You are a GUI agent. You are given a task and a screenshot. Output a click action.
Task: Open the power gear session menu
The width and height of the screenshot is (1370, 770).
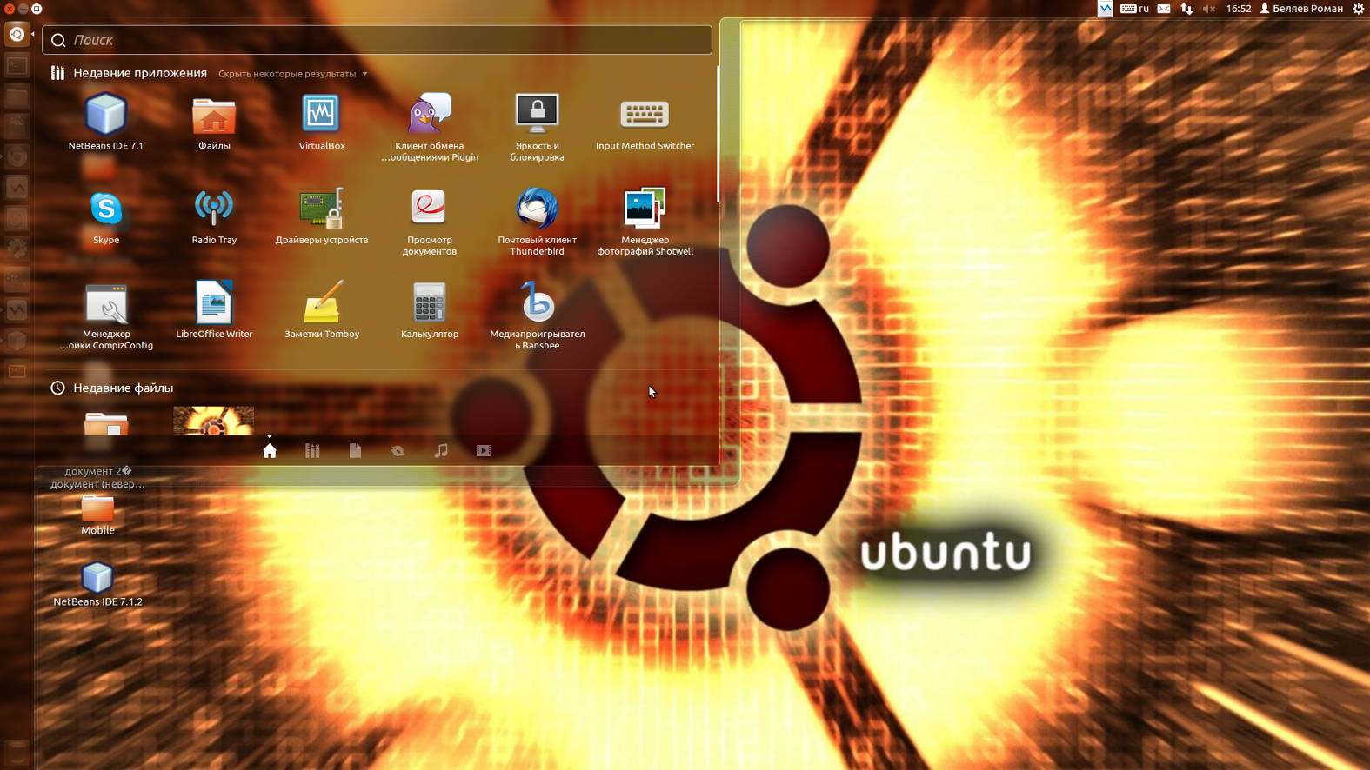click(1358, 9)
